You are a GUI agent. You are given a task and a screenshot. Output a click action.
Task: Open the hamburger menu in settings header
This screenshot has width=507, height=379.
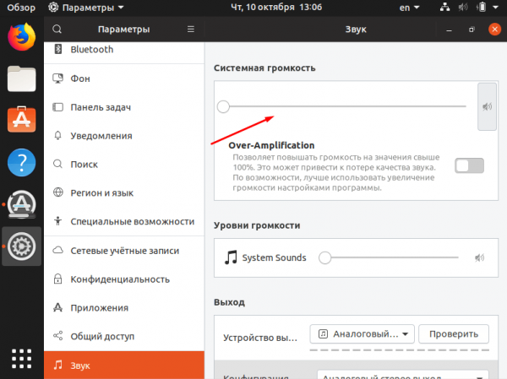(191, 29)
